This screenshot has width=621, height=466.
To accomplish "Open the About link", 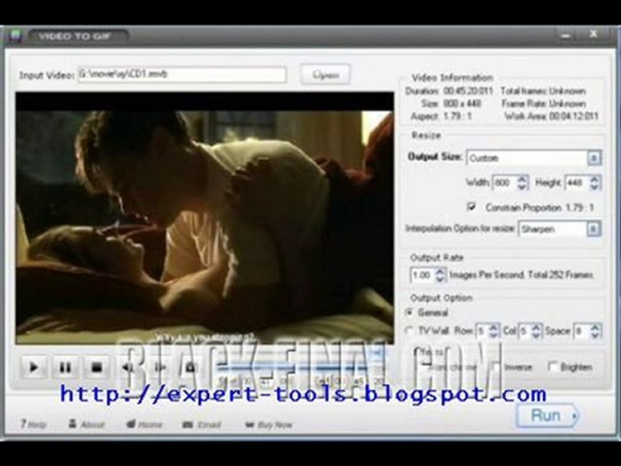I will point(86,425).
